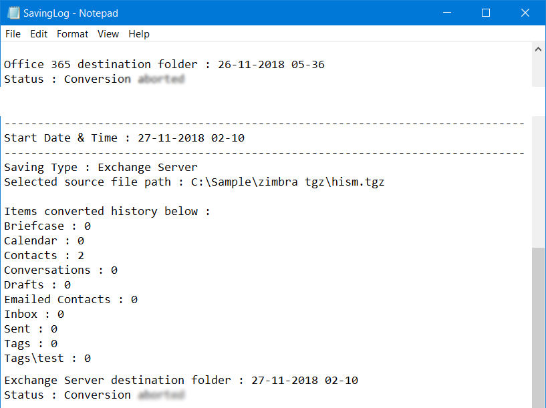
Task: Open the Help menu
Action: click(x=139, y=34)
